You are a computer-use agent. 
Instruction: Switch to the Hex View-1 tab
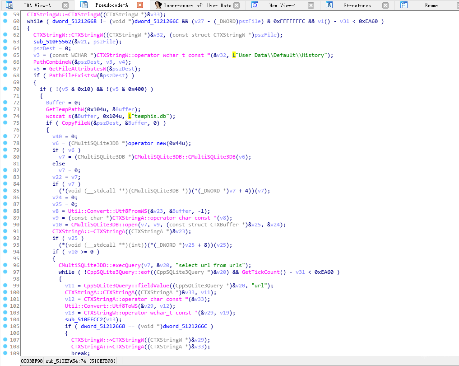click(282, 5)
